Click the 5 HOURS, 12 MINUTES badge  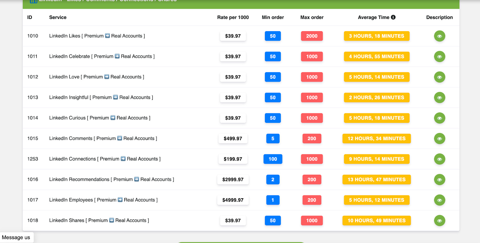pos(376,200)
